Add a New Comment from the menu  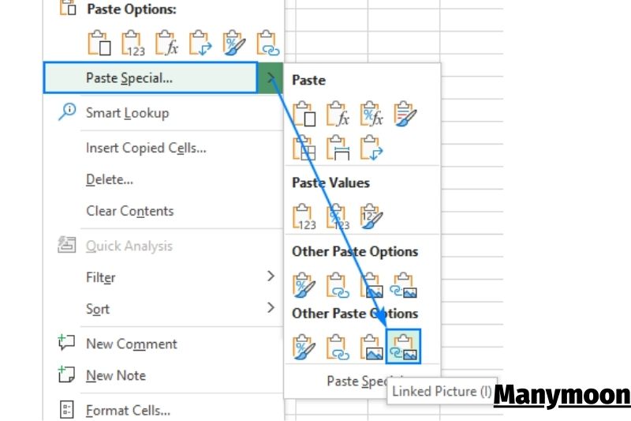131,344
